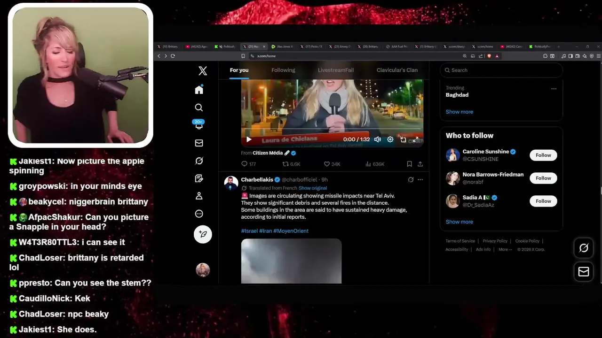Open blurred media in Charbellakis post

click(291, 261)
